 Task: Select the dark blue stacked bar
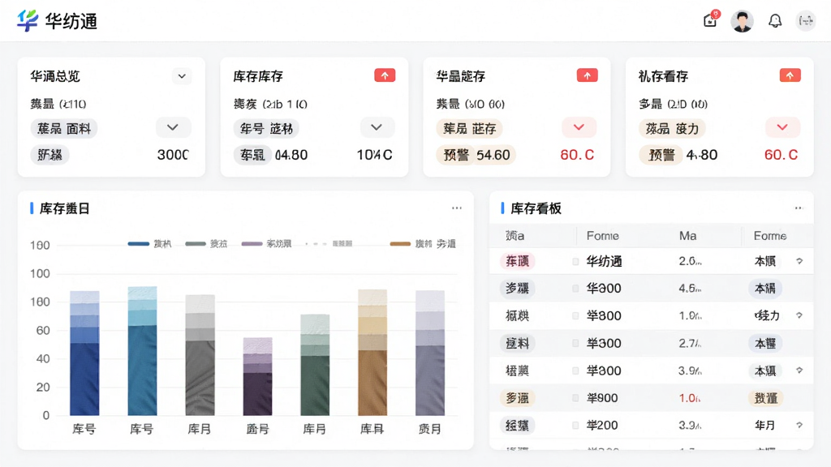pyautogui.click(x=84, y=353)
